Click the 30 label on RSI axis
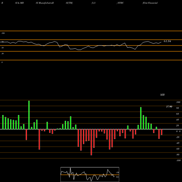Screen dimensions: 182x182 tap(3, 54)
